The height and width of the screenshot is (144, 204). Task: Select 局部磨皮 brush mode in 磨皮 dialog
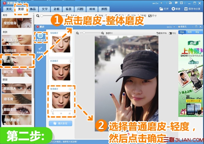coord(40,50)
